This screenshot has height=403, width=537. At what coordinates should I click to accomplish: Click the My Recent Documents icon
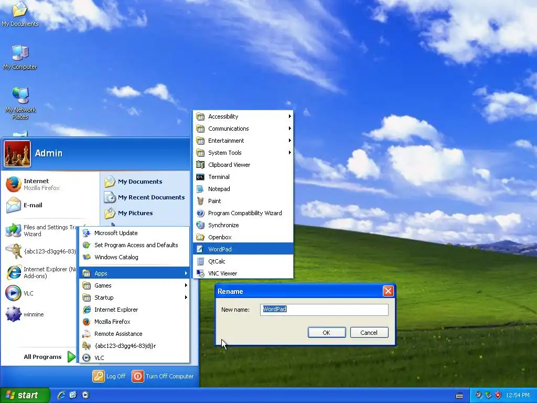coord(110,197)
